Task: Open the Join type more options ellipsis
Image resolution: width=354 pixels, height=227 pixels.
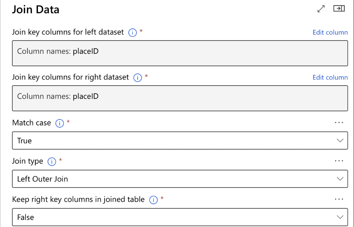Action: (x=339, y=161)
